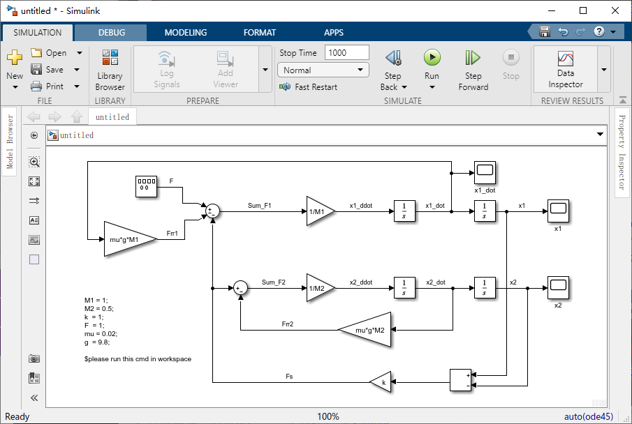The height and width of the screenshot is (424, 632).
Task: Click Fit to View palette icon
Action: pos(34,181)
